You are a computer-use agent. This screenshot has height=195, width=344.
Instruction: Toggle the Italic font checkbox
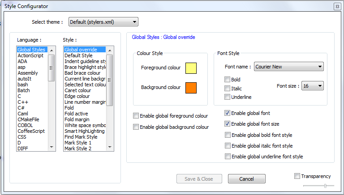pyautogui.click(x=228, y=89)
